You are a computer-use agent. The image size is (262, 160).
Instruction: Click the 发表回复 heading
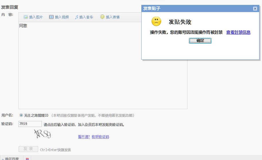[9, 7]
